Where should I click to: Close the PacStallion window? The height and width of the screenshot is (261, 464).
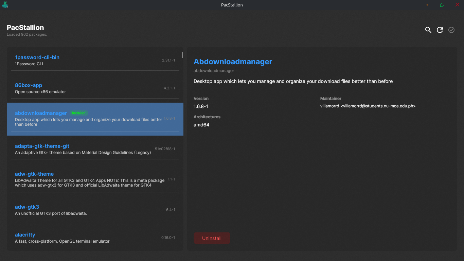pyautogui.click(x=457, y=5)
